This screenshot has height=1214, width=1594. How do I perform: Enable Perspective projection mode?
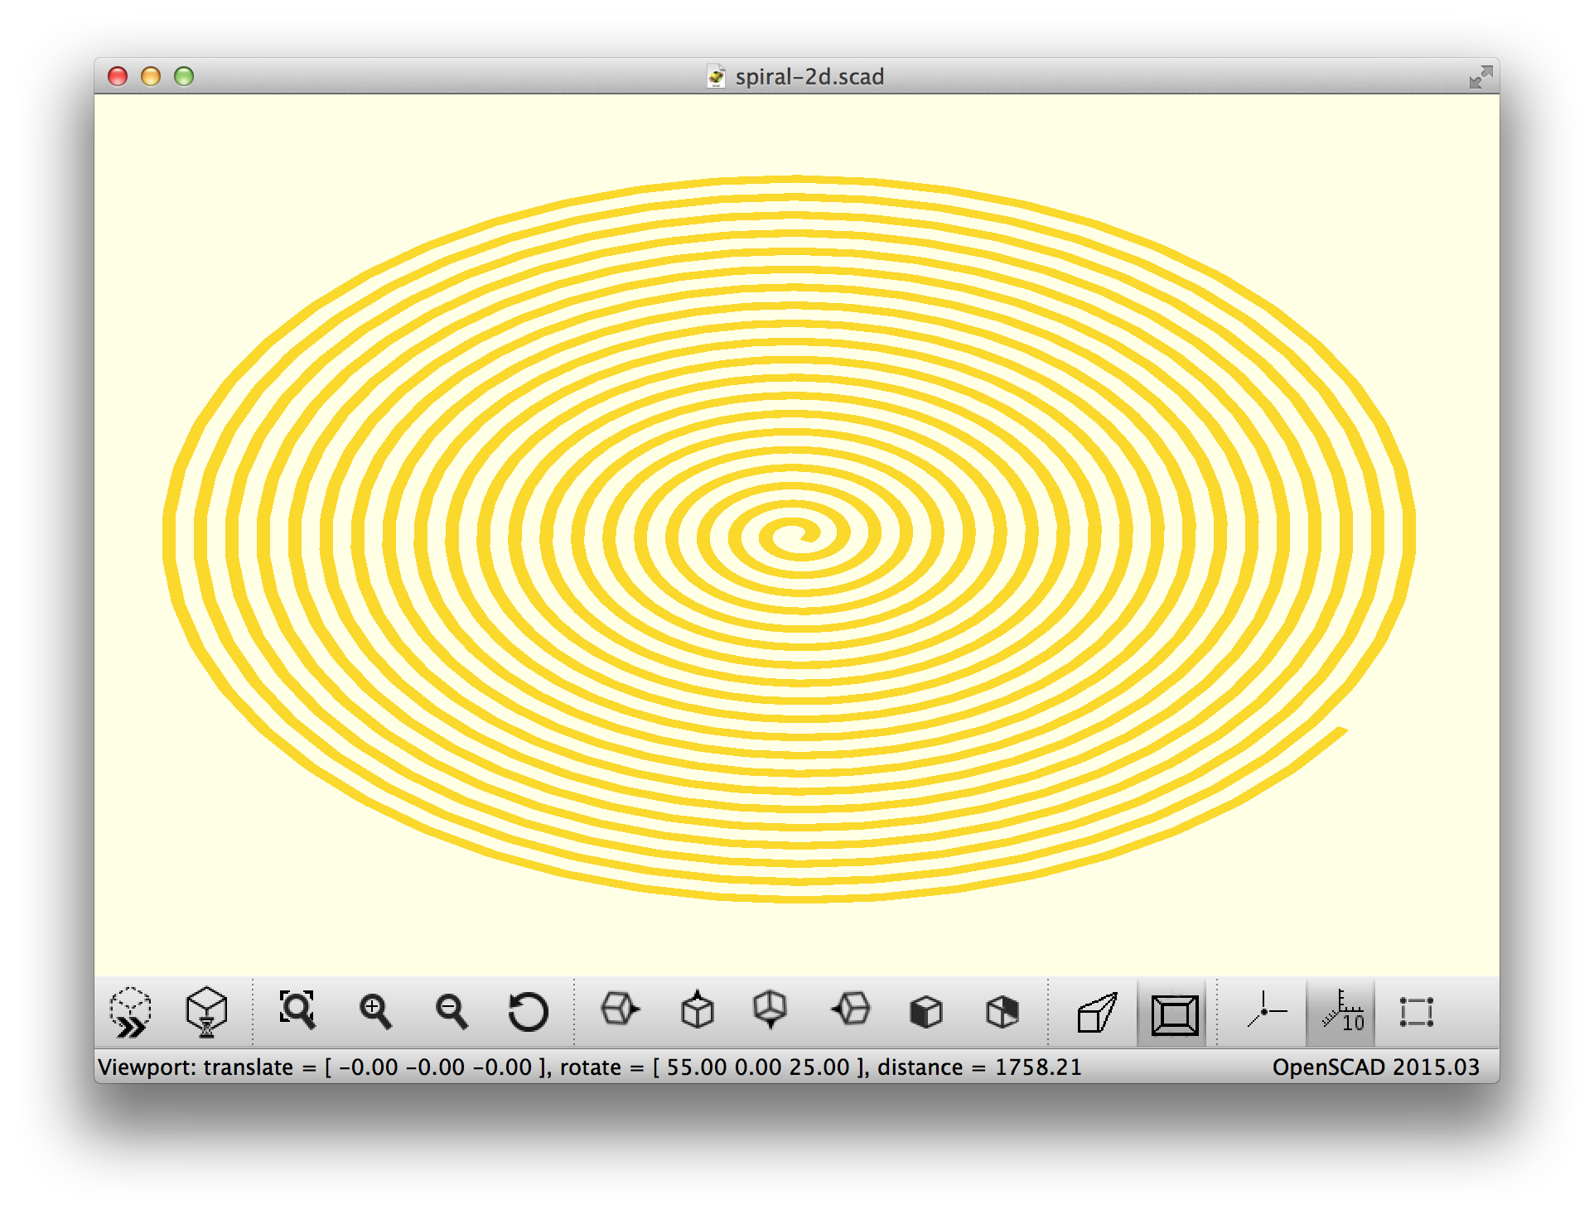click(1097, 1012)
